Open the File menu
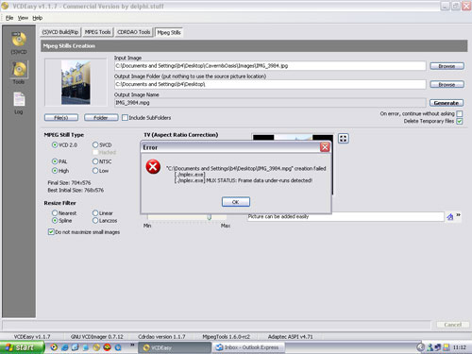The width and height of the screenshot is (472, 354). click(9, 18)
